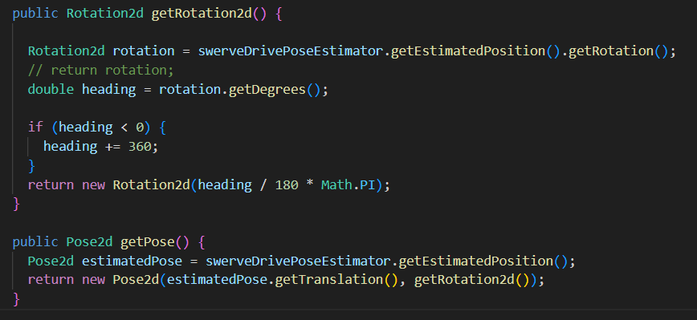Click the commented line return rotation
Image resolution: width=697 pixels, height=320 pixels.
point(101,70)
